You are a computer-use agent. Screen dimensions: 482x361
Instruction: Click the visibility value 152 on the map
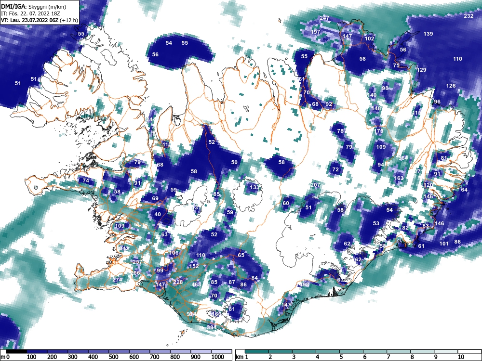[194, 266]
